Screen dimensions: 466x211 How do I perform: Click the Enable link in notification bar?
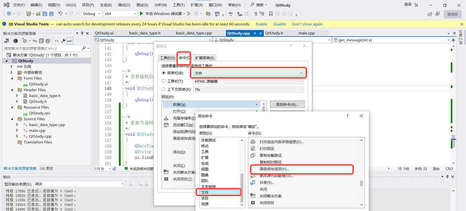(261, 24)
